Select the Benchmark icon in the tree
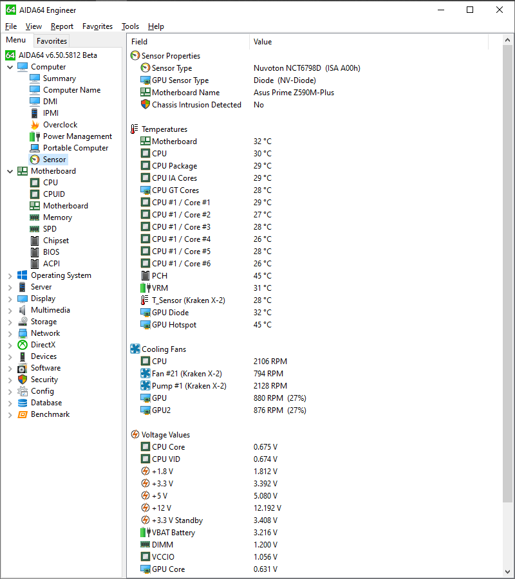 (23, 414)
